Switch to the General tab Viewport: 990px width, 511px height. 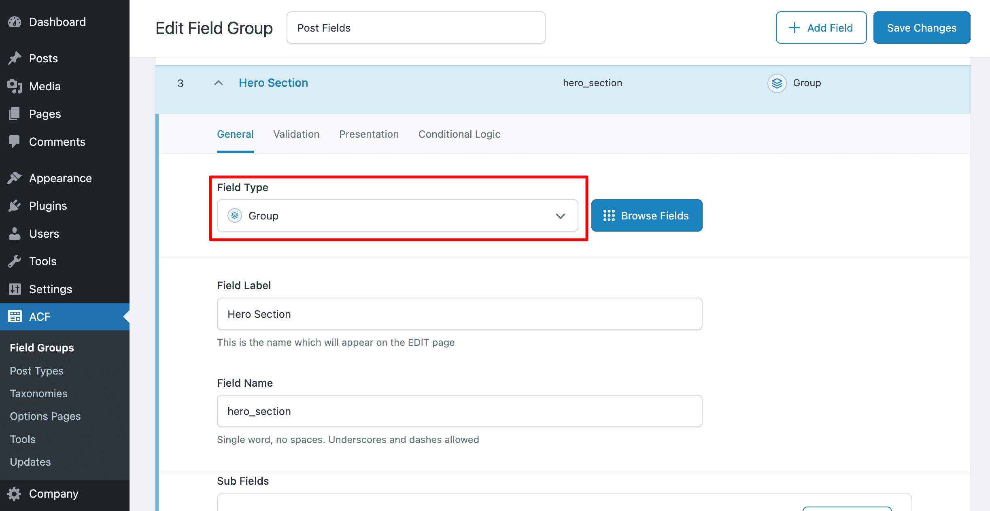click(x=235, y=134)
